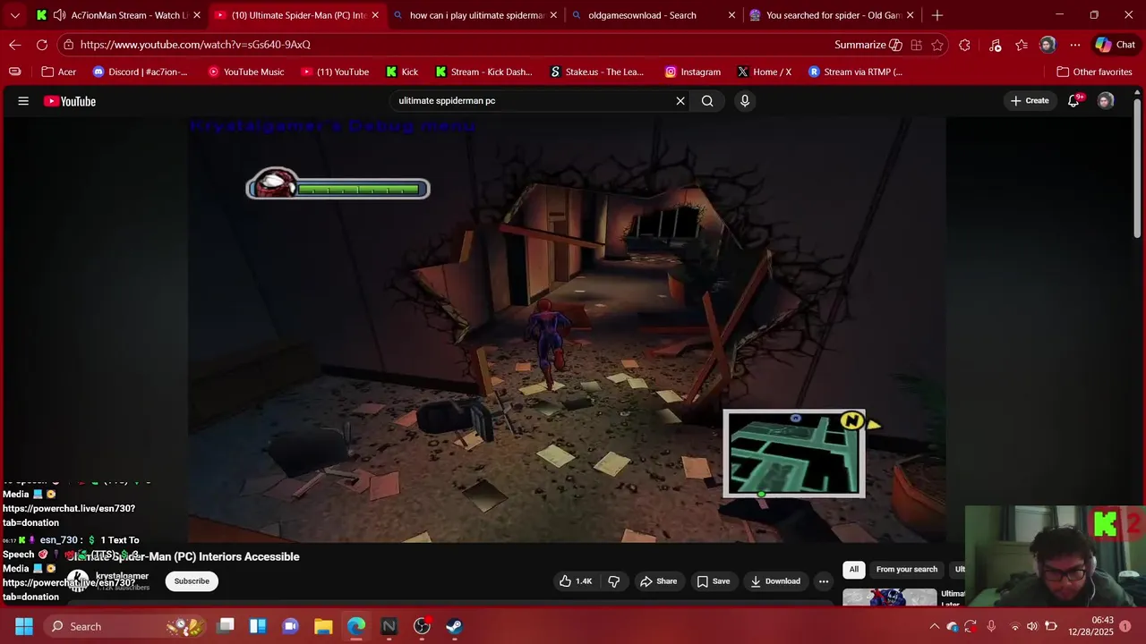1146x644 pixels.
Task: Expand the Other favorites folder
Action: 1094,72
